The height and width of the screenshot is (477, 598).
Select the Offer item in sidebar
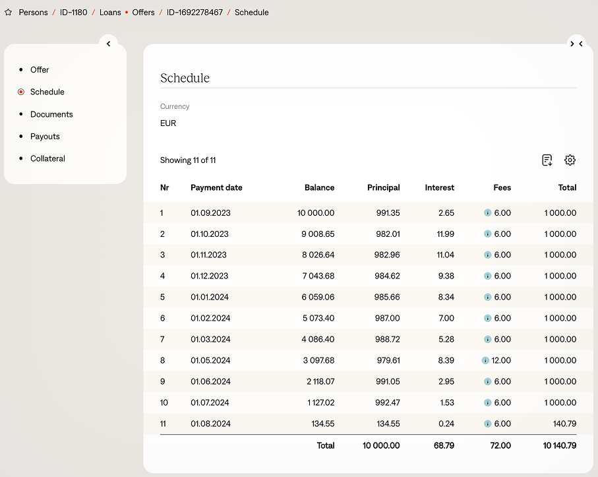(40, 70)
